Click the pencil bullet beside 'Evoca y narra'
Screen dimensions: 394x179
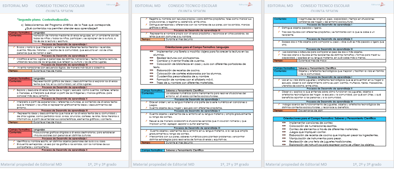(x=14, y=46)
